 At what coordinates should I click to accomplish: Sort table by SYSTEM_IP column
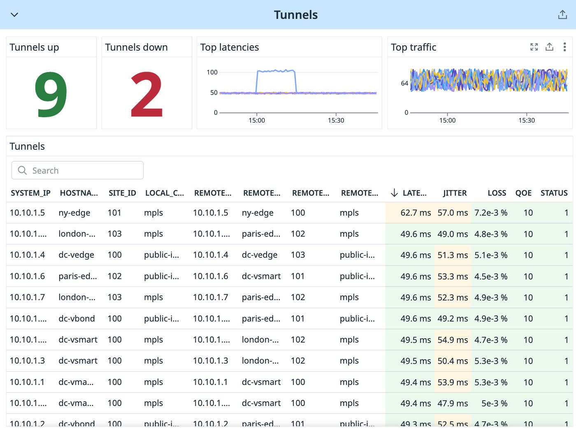click(x=30, y=193)
